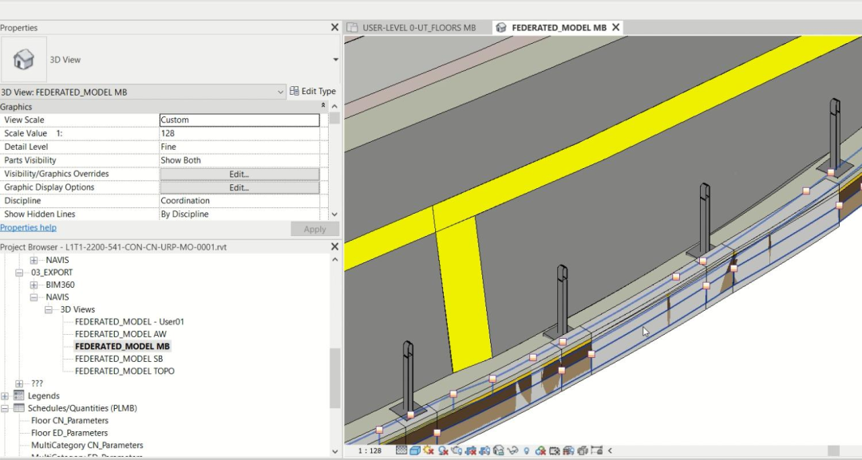Click the Parts Visibility Show Both value

tap(239, 160)
